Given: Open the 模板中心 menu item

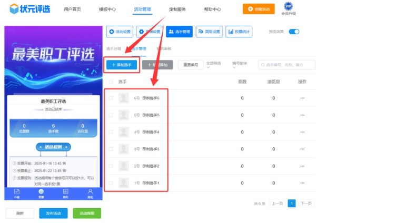Looking at the screenshot, I should [x=107, y=9].
